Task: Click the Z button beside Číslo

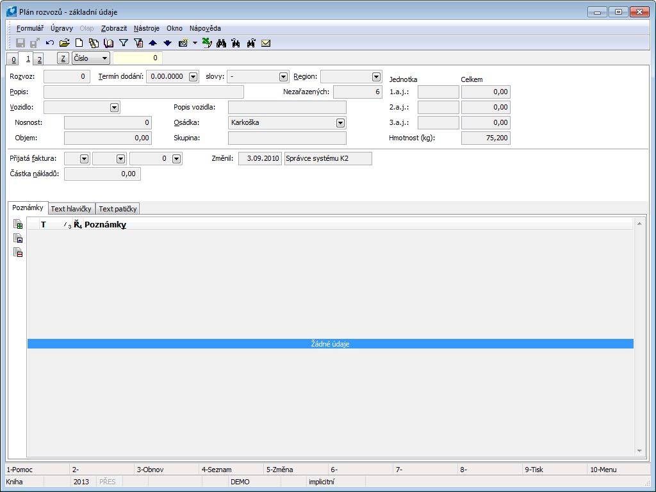Action: pos(63,58)
